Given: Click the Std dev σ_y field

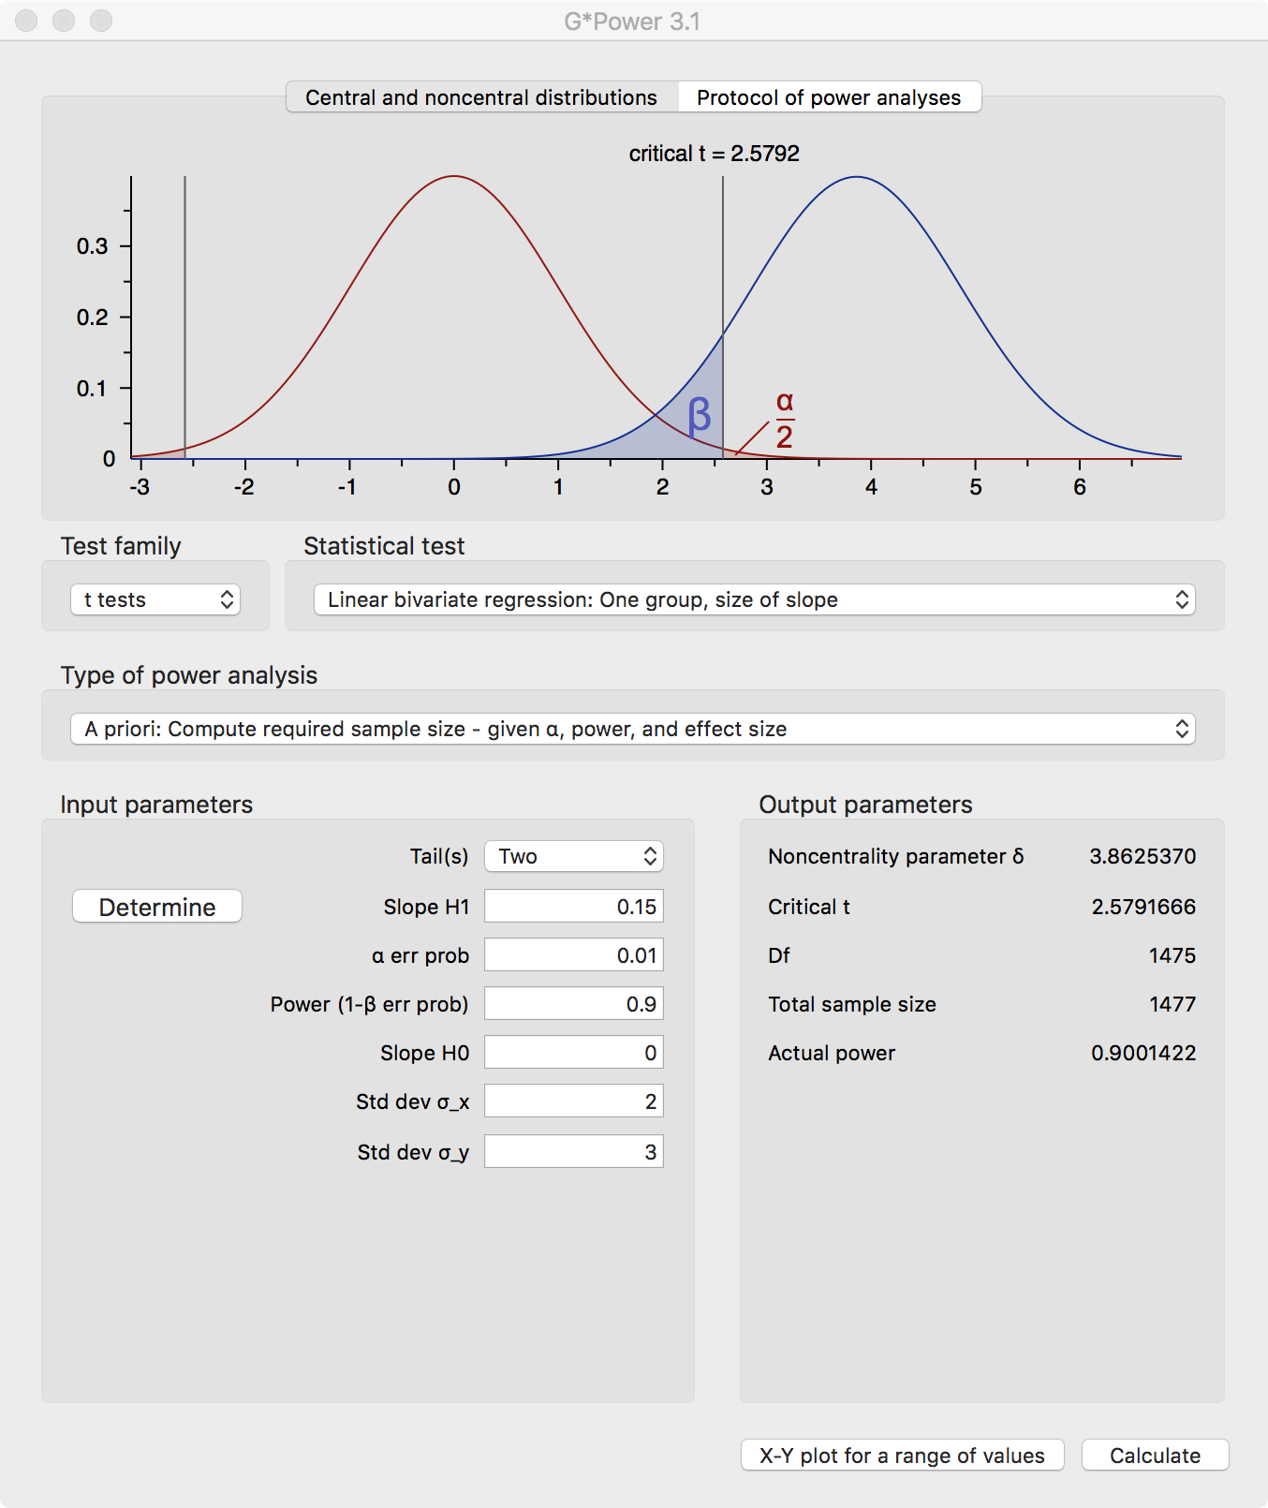Looking at the screenshot, I should click(573, 1152).
